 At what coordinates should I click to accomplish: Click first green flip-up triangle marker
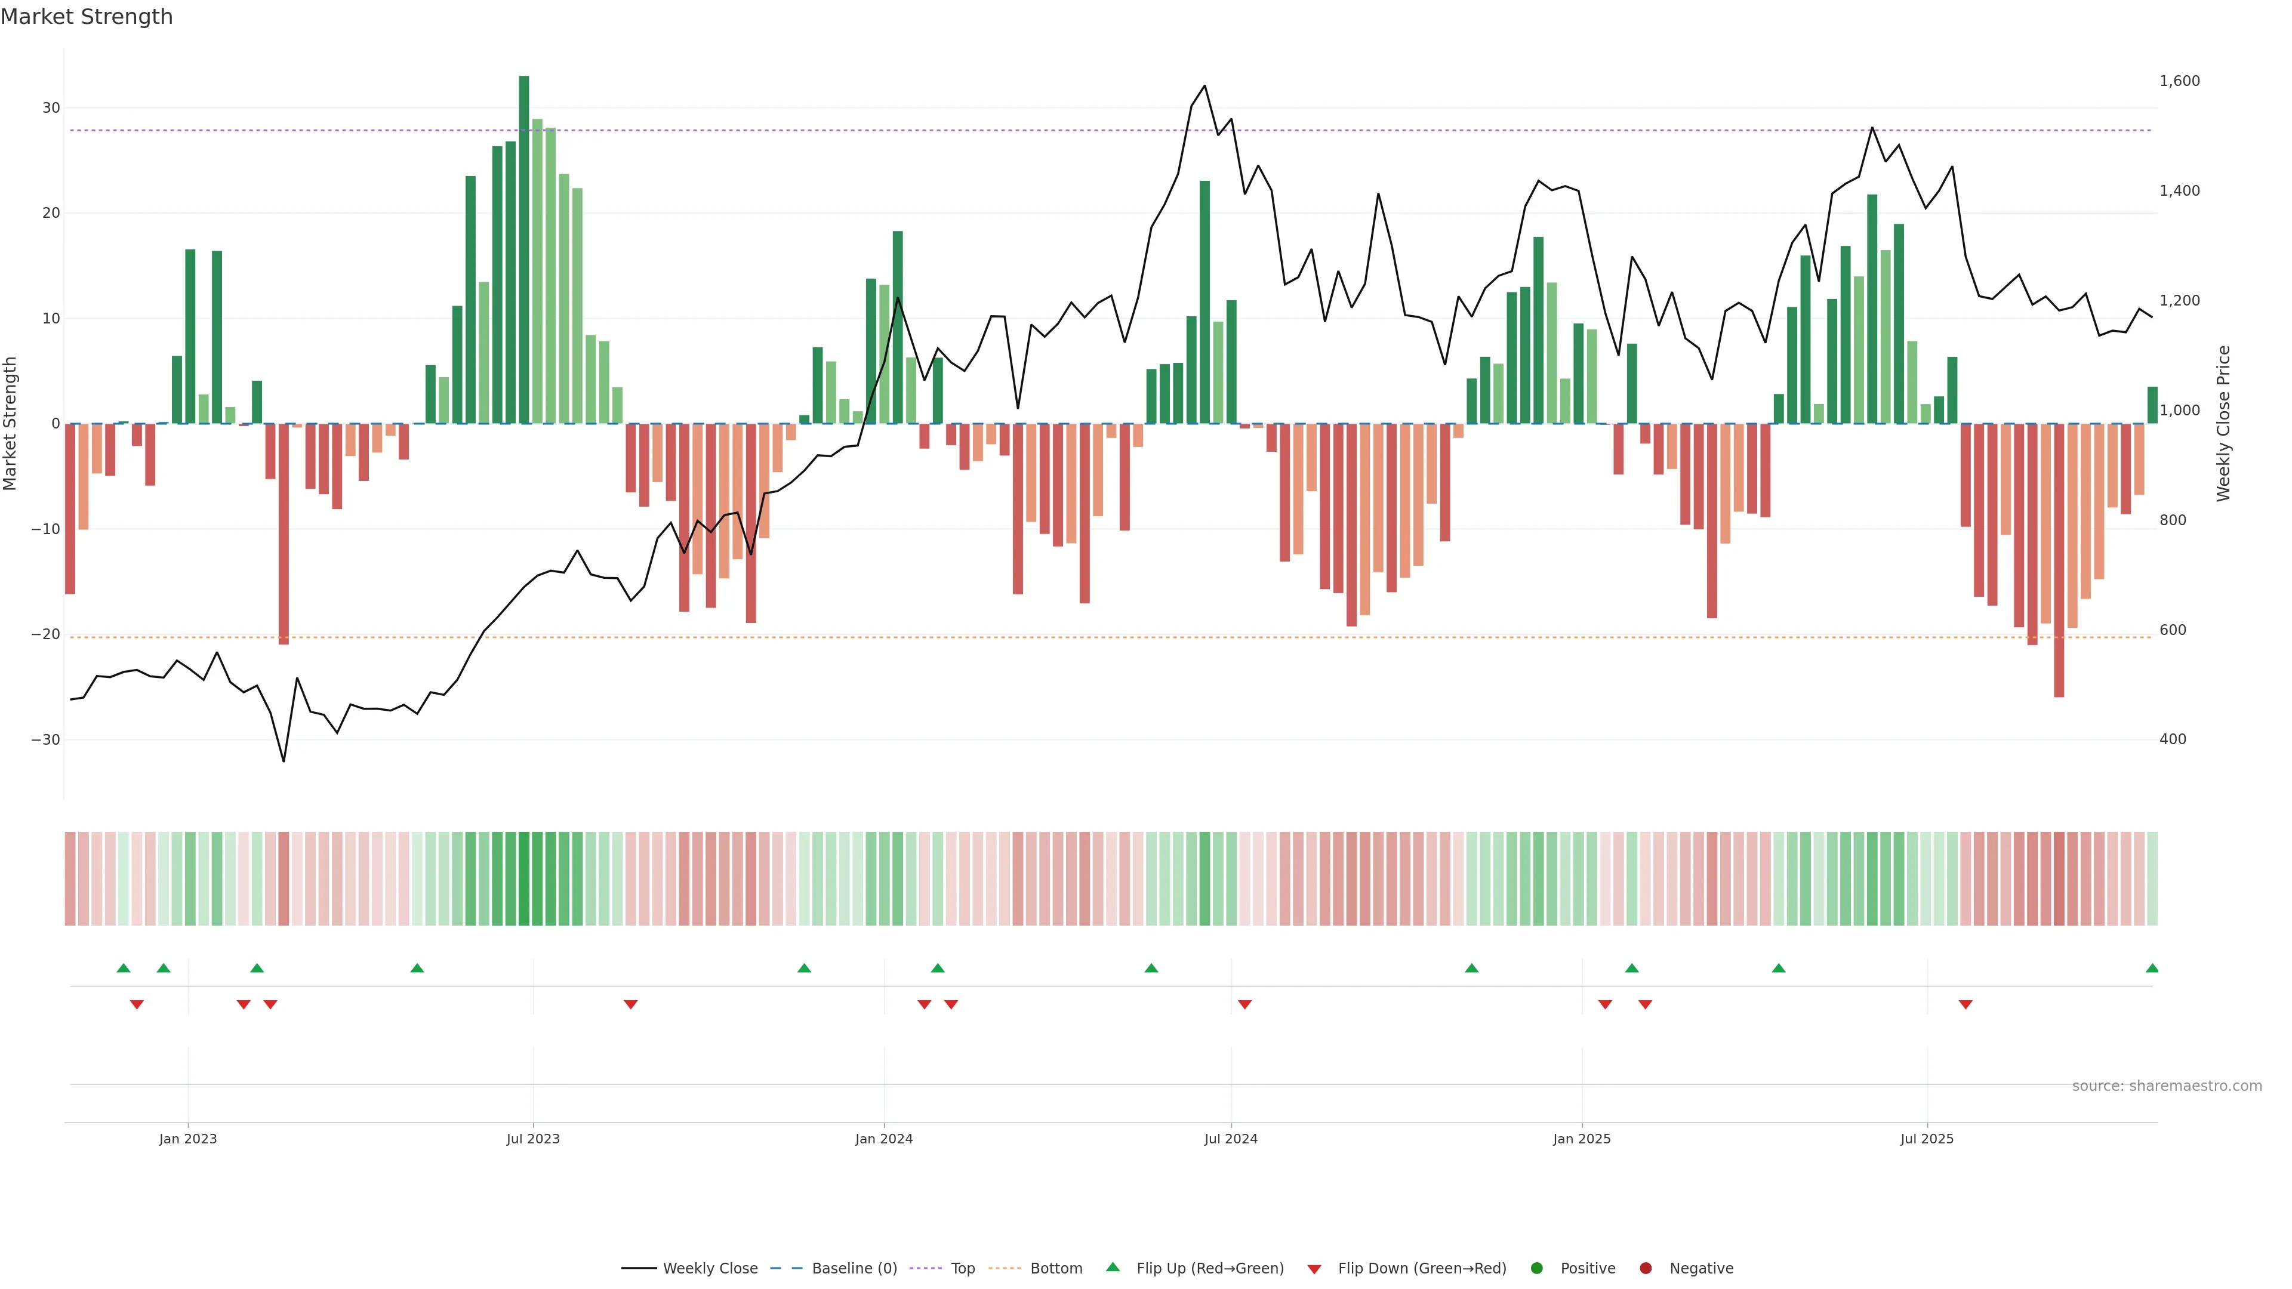click(124, 968)
